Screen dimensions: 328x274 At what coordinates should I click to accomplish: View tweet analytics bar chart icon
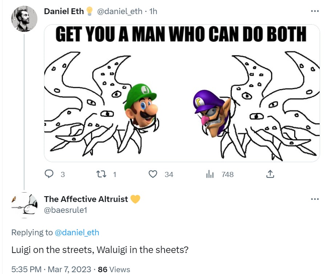click(210, 174)
